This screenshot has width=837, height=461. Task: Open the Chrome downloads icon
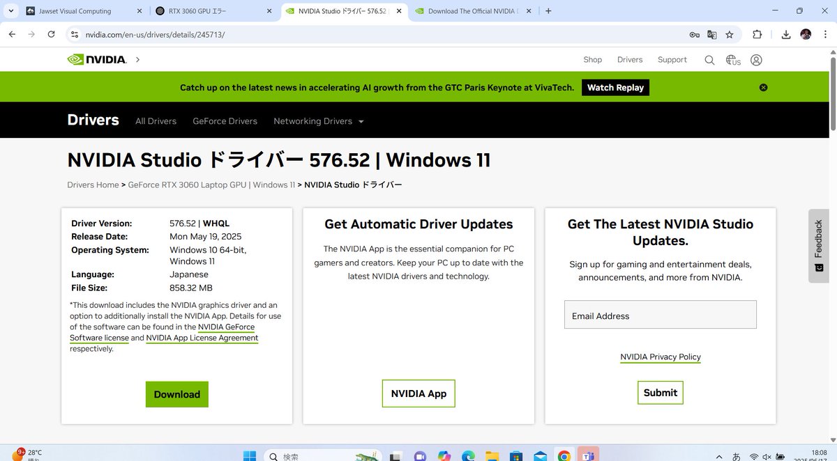tap(786, 34)
